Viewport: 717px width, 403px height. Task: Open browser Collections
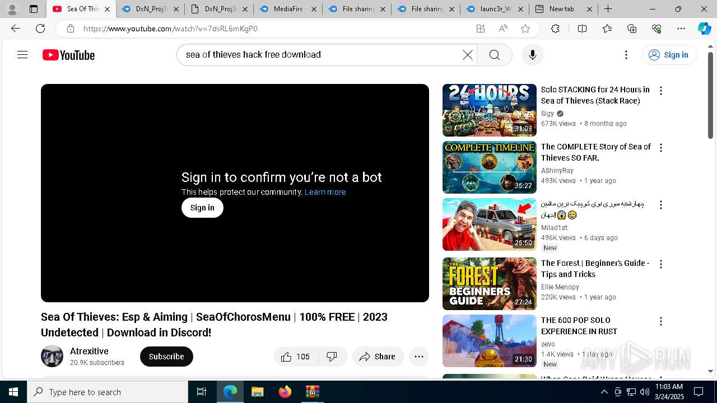632,29
